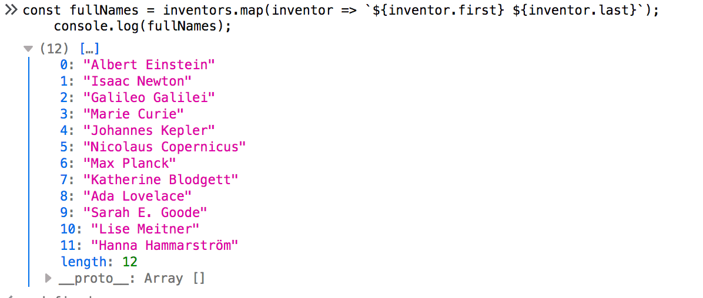Click the "Array []" prototype value
Screen dimensions: 703x298
coord(175,278)
